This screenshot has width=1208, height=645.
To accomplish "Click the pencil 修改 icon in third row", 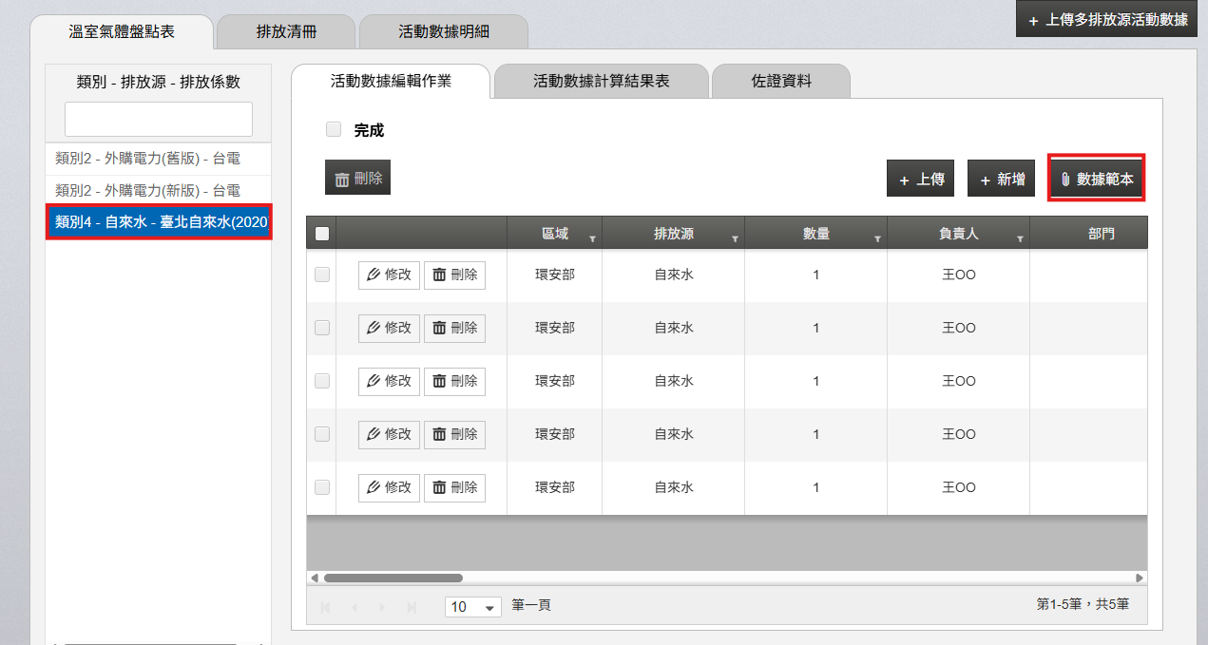I will coord(389,381).
